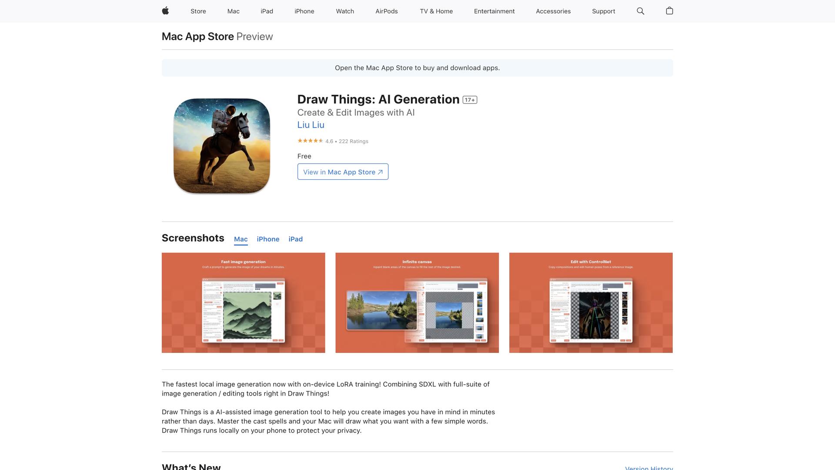
Task: Select the Accessories navigation item
Action: point(553,11)
